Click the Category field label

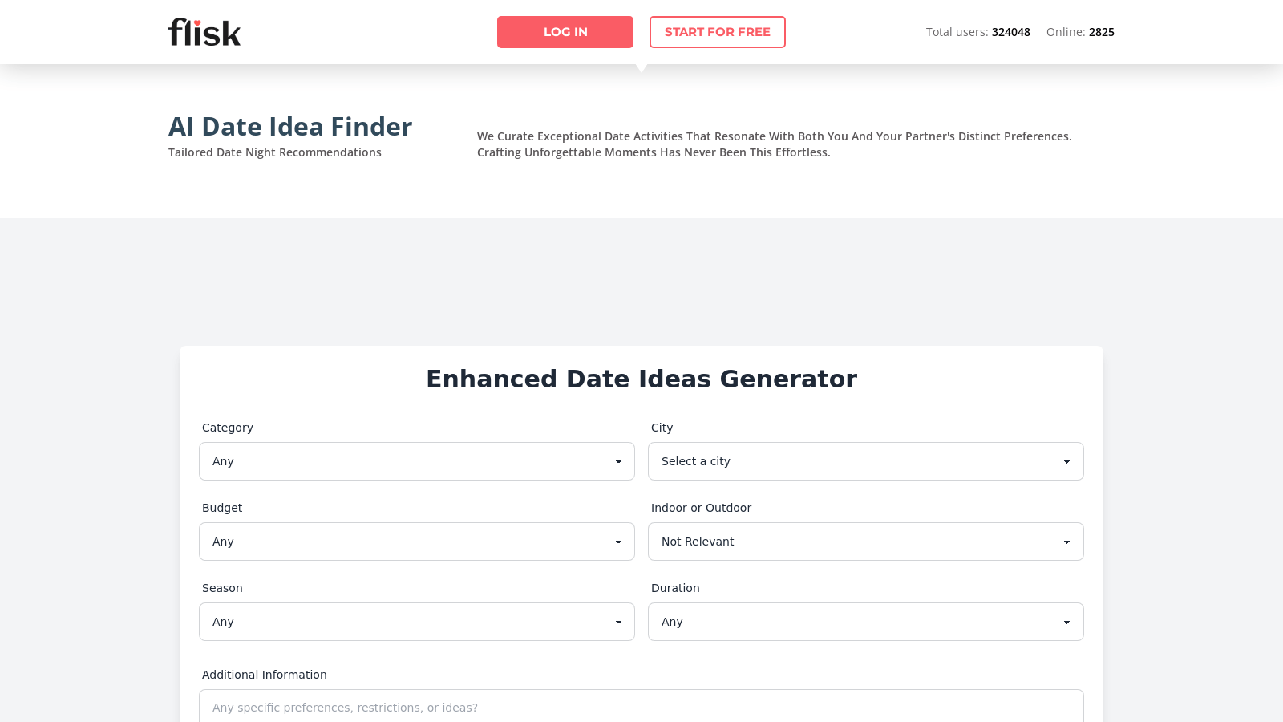pos(228,428)
